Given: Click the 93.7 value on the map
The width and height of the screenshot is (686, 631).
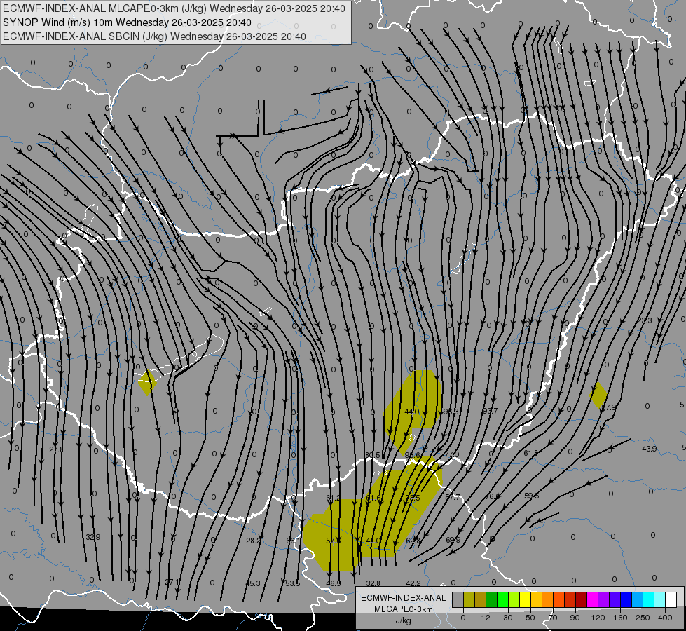Looking at the screenshot, I should [x=490, y=411].
